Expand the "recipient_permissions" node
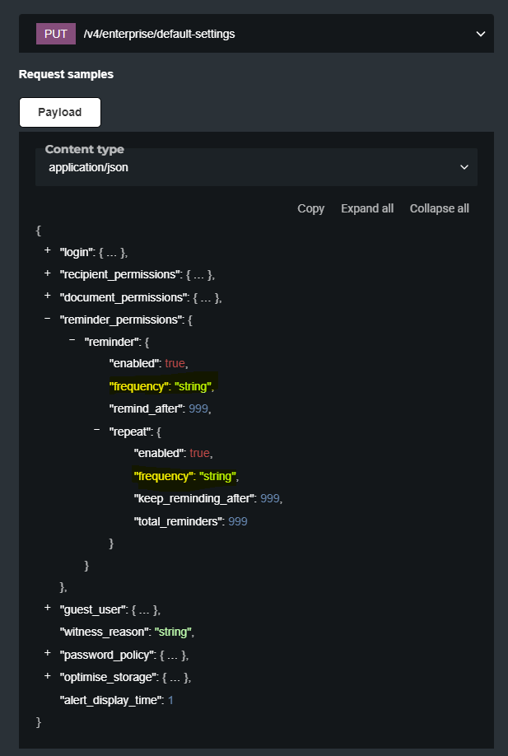Image resolution: width=508 pixels, height=756 pixels. click(48, 273)
